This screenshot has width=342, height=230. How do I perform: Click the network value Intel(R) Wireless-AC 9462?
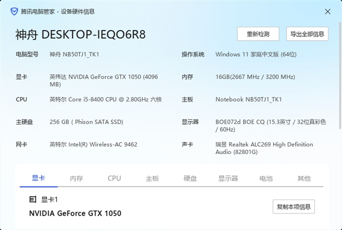click(x=94, y=144)
